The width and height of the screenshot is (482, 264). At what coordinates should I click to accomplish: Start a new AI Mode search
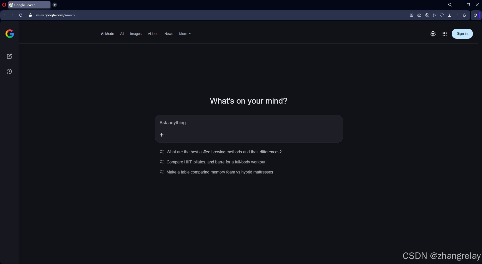(x=10, y=56)
